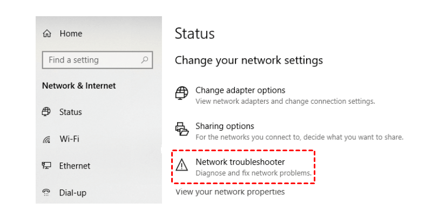Click the Wi-Fi signal icon
This screenshot has height=216, width=432.
(46, 139)
